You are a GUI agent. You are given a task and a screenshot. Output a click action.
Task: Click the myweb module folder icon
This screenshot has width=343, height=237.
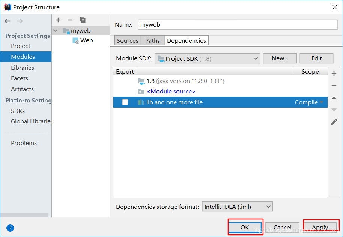click(66, 31)
